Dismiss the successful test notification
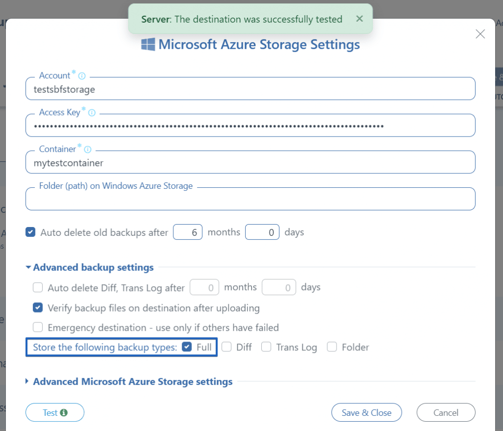This screenshot has width=503, height=431. coord(359,19)
